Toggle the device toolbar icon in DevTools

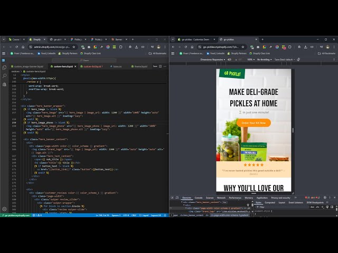177,198
